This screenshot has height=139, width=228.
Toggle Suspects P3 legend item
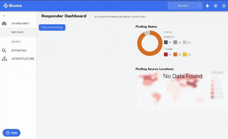tap(186, 42)
